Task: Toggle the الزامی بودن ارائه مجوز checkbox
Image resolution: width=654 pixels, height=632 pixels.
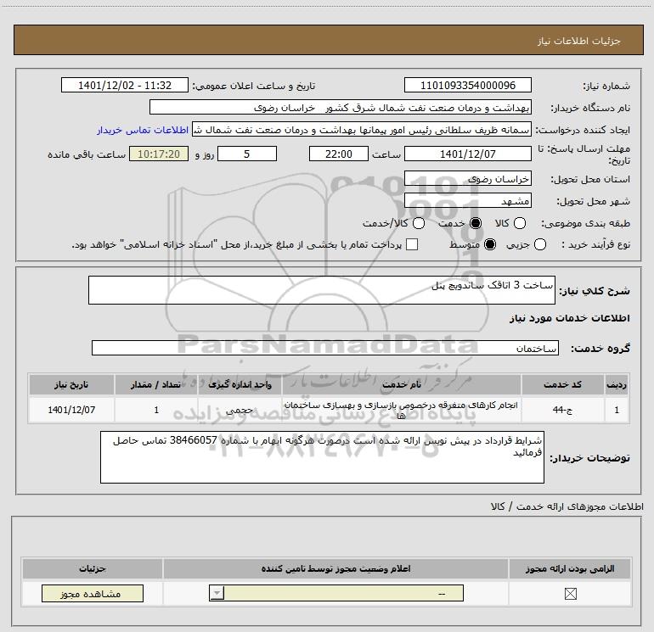Action: [x=570, y=594]
